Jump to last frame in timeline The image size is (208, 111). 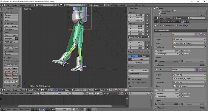coord(101,93)
